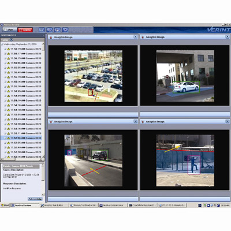
Task: Click warning icon on the 11:56:17 AM row
Action: point(9,54)
